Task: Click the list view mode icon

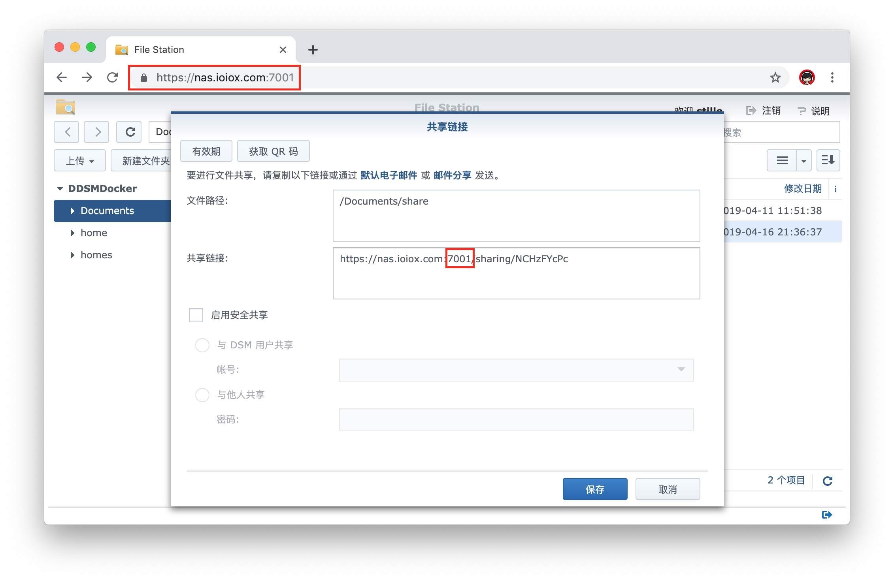Action: (782, 160)
